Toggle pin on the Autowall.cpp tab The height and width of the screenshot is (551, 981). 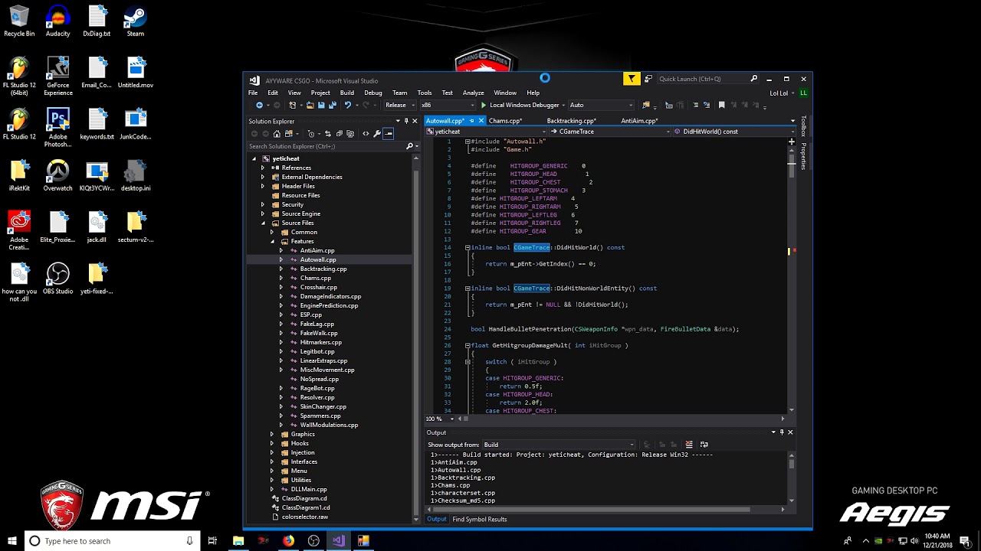(471, 120)
